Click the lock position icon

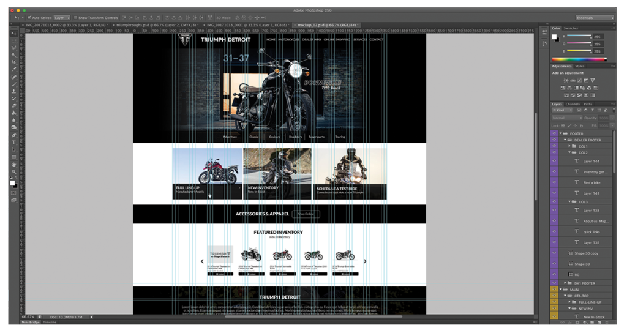(x=576, y=125)
